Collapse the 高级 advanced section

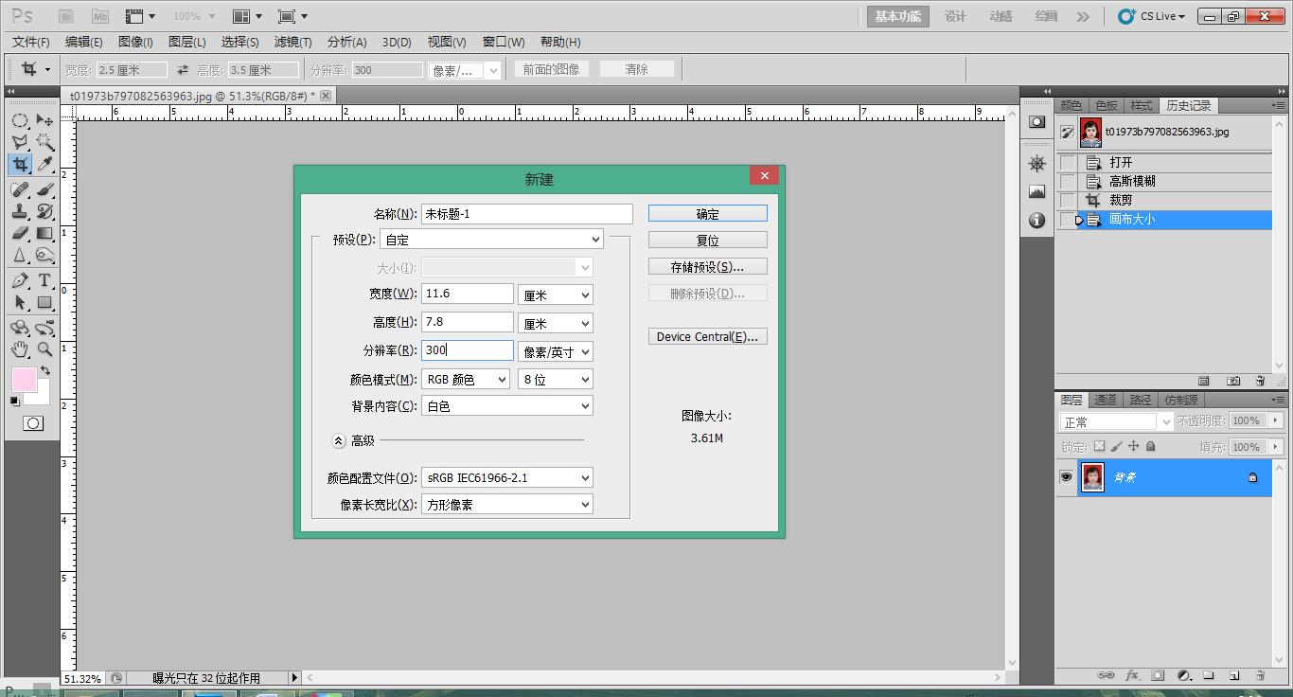click(339, 440)
